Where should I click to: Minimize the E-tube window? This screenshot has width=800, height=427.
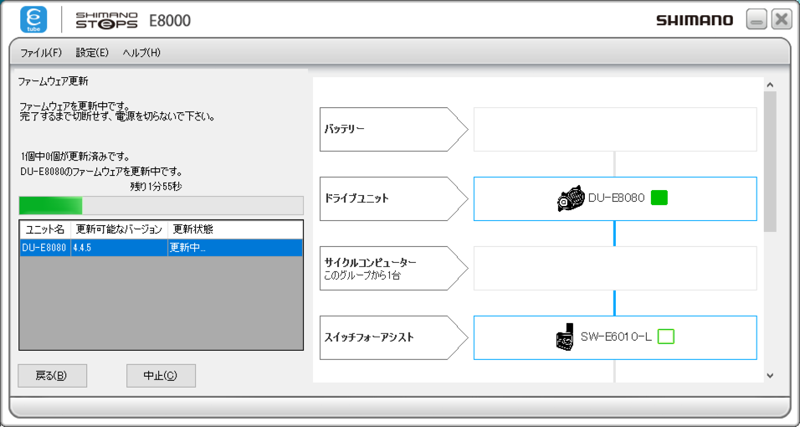click(x=756, y=21)
